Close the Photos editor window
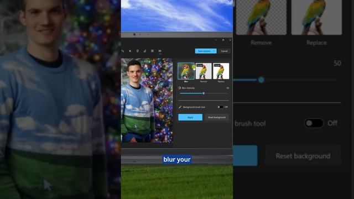This screenshot has height=199, width=354. pyautogui.click(x=230, y=40)
